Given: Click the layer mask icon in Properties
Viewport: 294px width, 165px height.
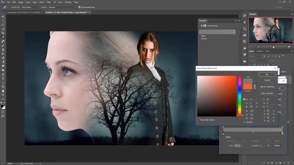Looking at the screenshot, I should click(205, 26).
